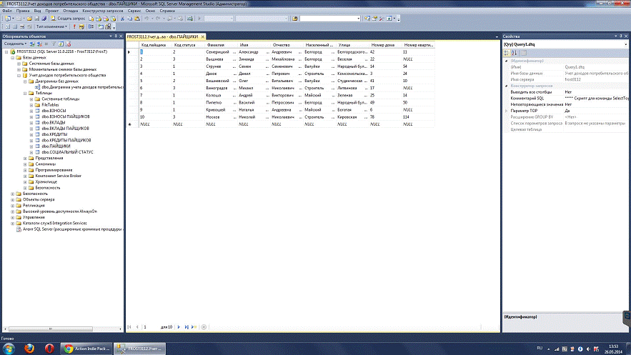Image resolution: width=631 pixels, height=355 pixels.
Task: Click the open file folder icon in top toolbar
Action: 29,19
